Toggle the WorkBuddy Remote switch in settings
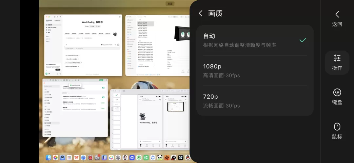Viewport: 354px width, 163px height. click(x=103, y=97)
